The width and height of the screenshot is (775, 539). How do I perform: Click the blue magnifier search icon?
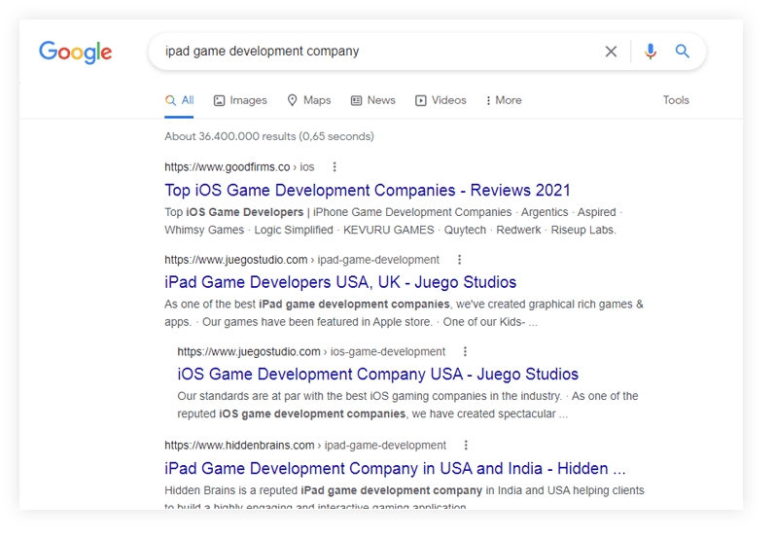coord(683,52)
